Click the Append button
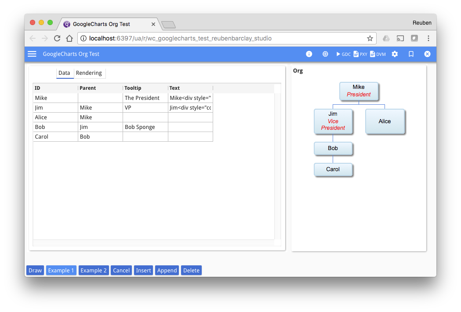The height and width of the screenshot is (312, 461). 167,270
